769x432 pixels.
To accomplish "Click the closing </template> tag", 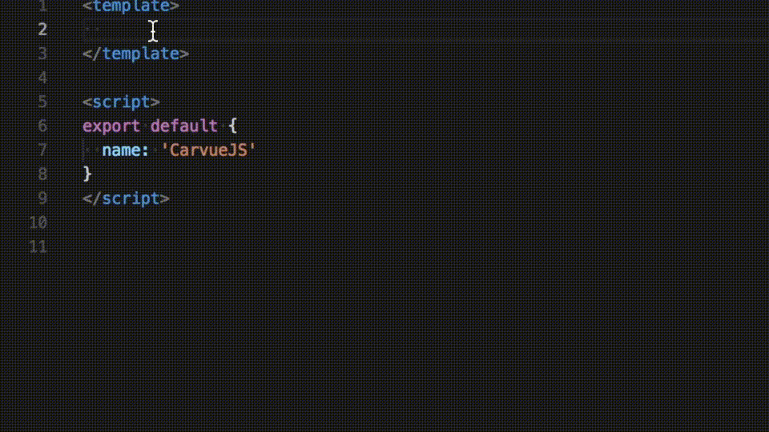I will (x=135, y=54).
